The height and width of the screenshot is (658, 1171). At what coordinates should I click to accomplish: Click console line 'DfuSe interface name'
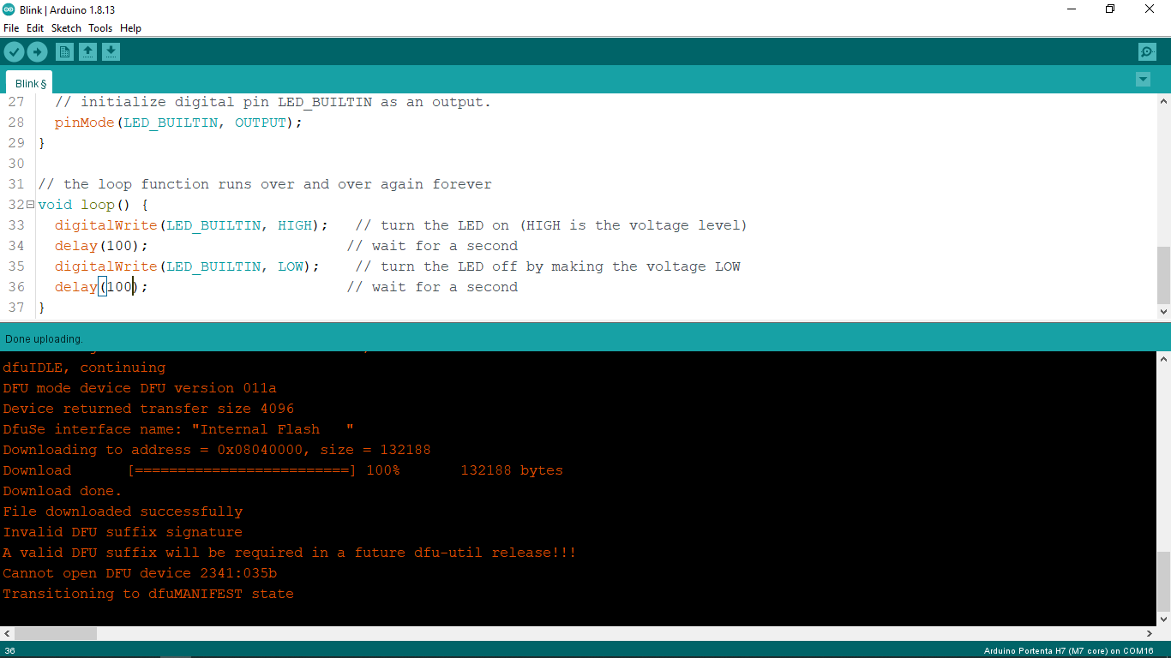pyautogui.click(x=178, y=429)
